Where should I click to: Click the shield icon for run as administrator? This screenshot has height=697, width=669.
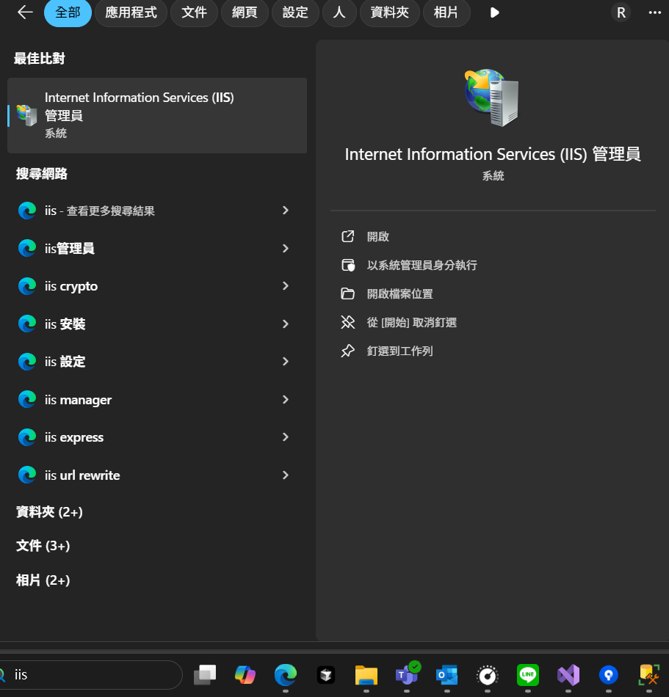pyautogui.click(x=348, y=266)
